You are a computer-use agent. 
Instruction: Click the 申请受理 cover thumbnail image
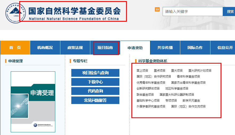33,102
